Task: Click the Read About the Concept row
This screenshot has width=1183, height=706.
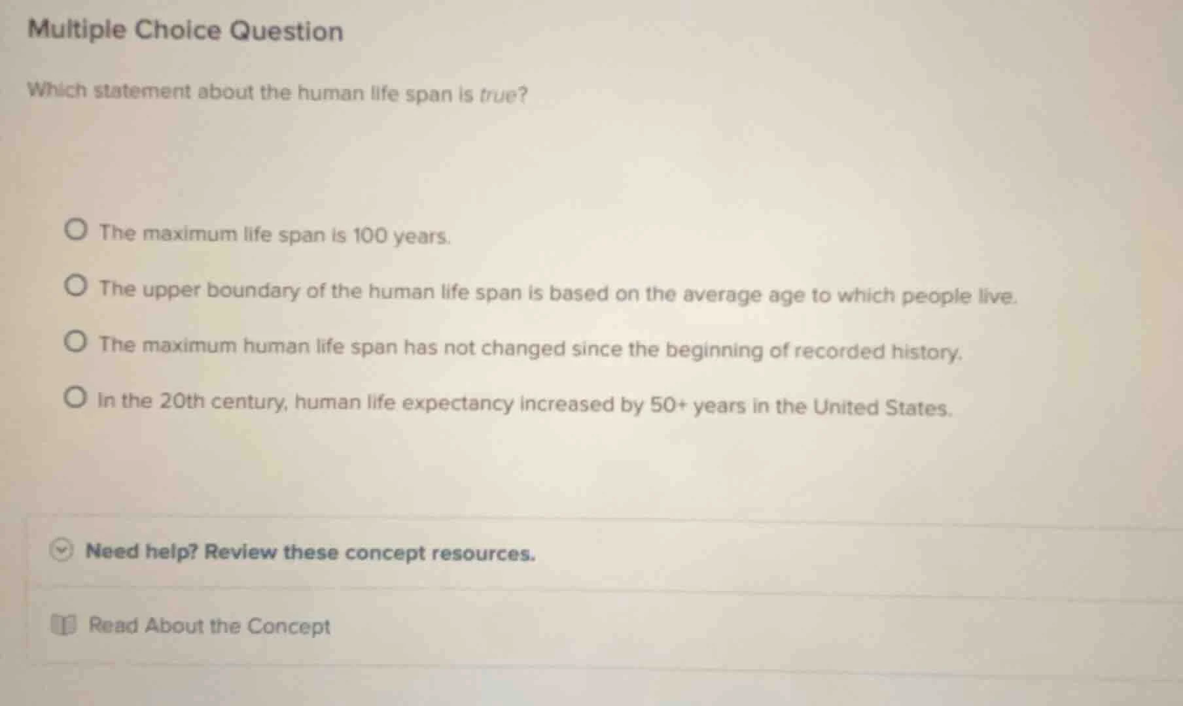Action: (209, 627)
